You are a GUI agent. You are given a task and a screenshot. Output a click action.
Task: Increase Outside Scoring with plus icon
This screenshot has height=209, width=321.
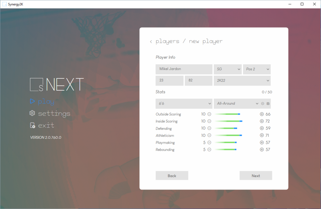[262, 114]
